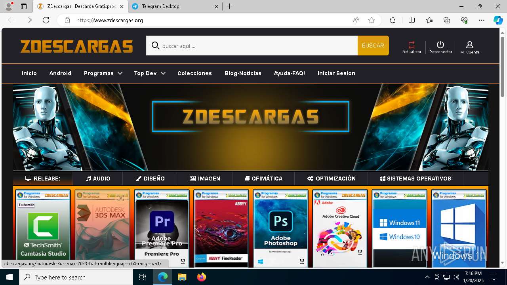Toggle Split screen icon

(x=412, y=20)
